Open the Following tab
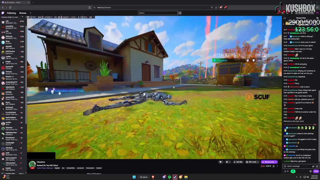Image resolution: width=320 pixels, height=180 pixels. tap(11, 13)
